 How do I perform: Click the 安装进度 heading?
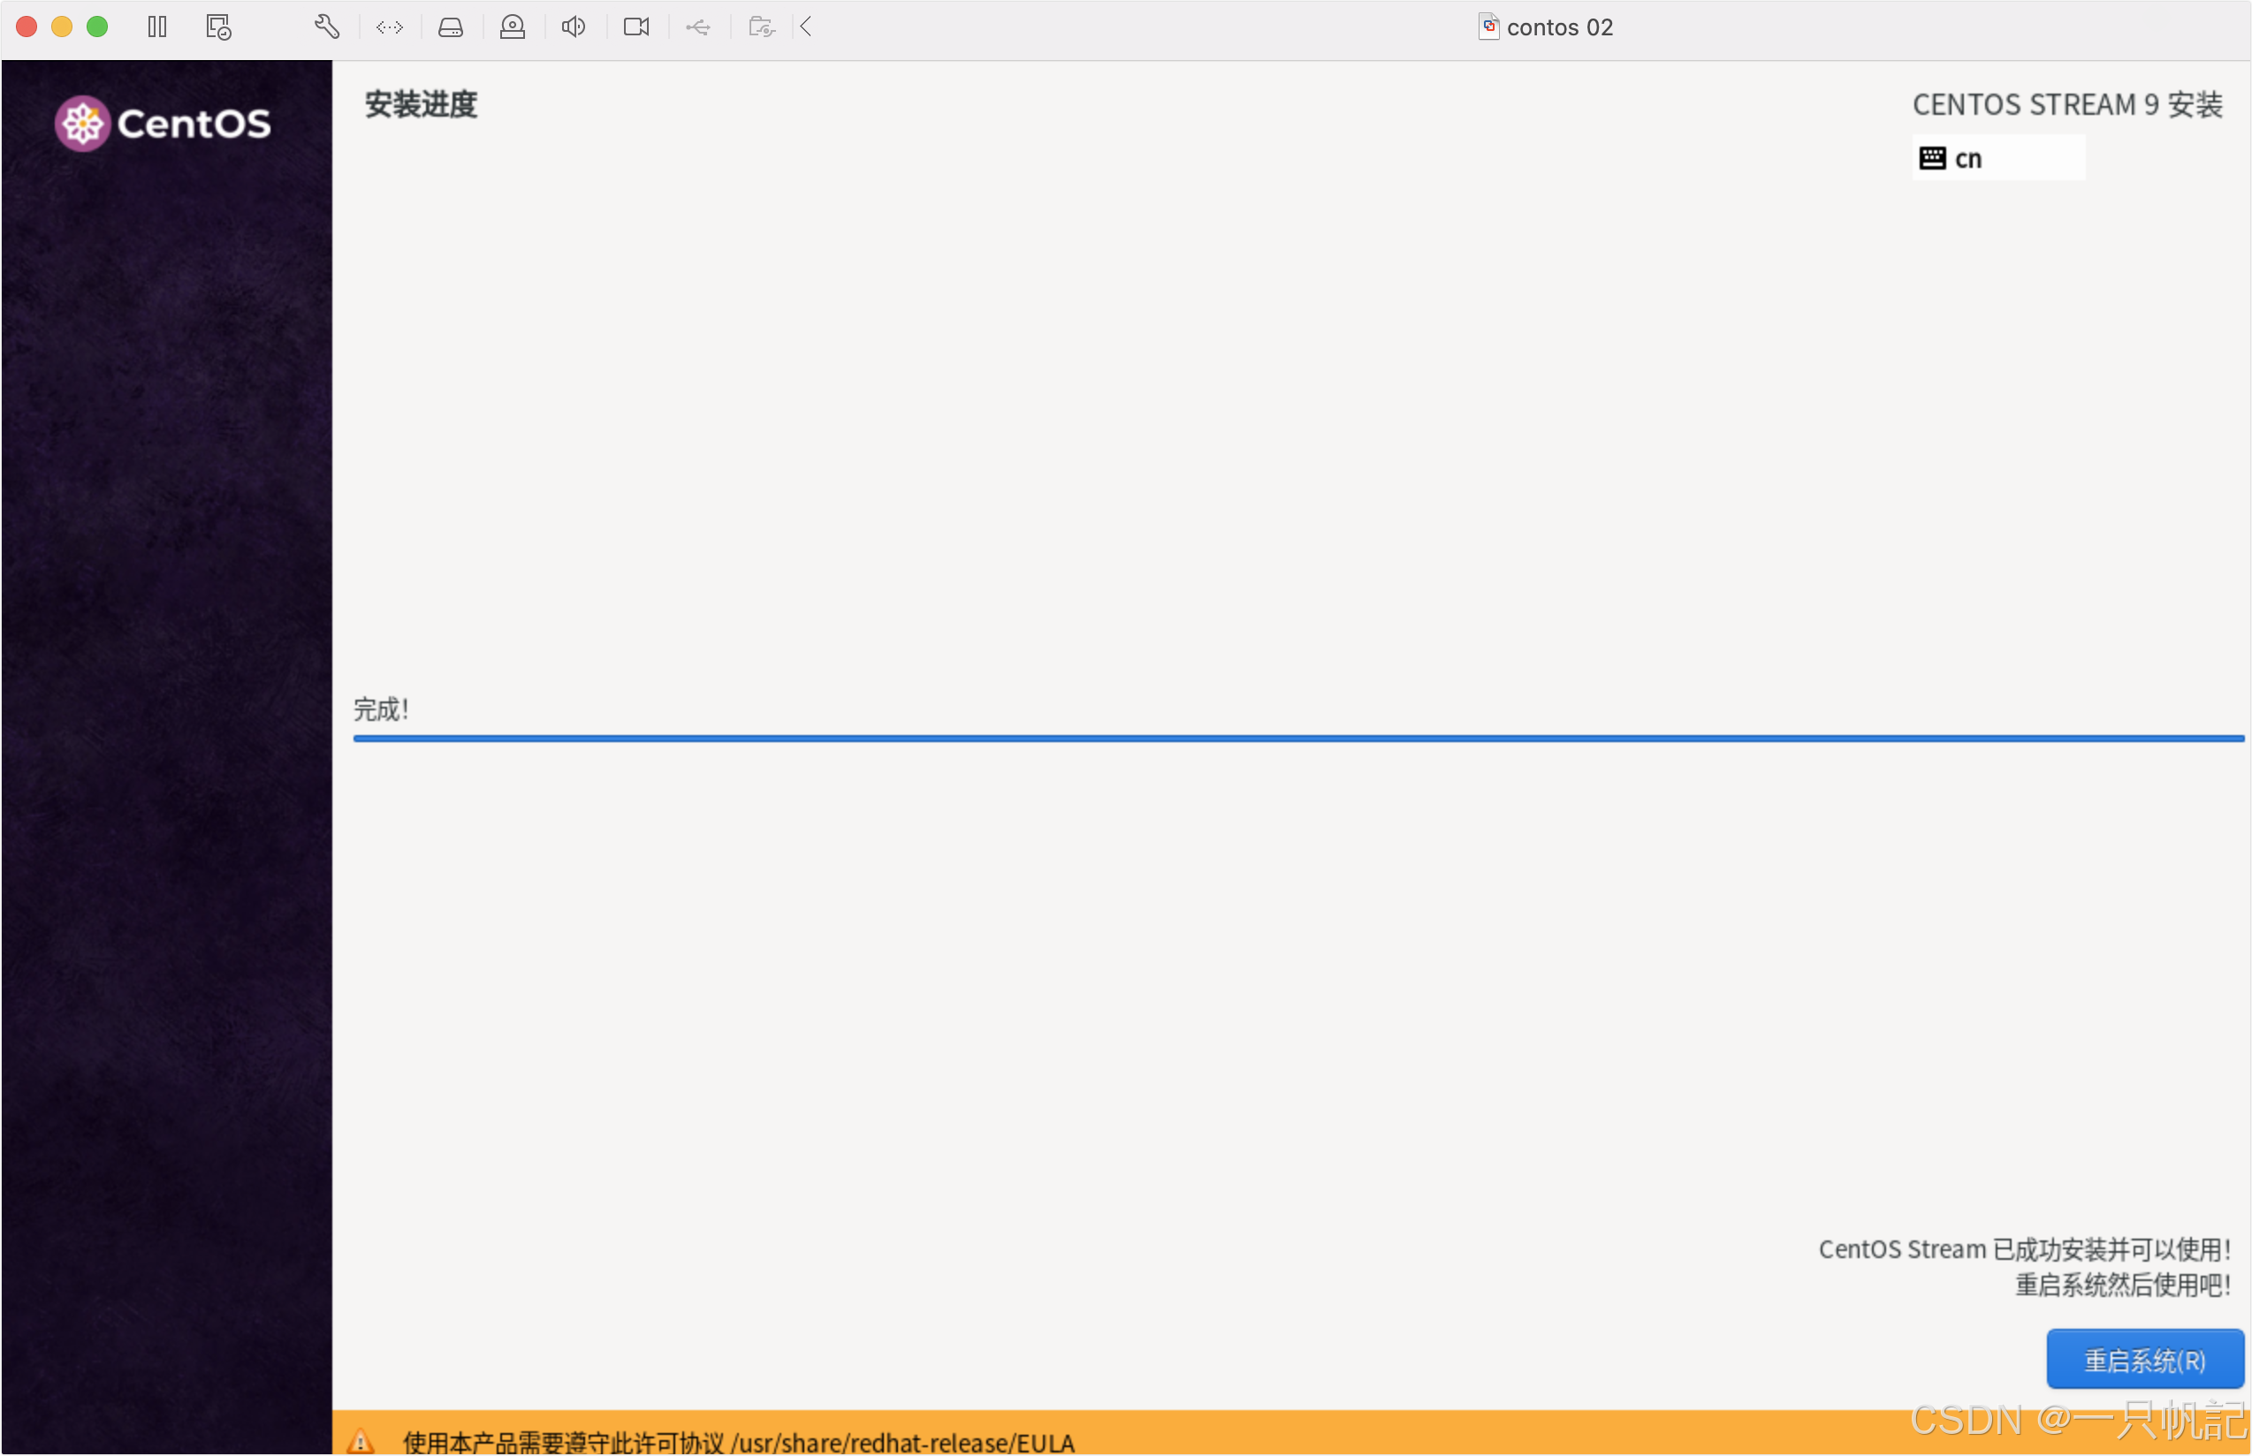coord(421,105)
